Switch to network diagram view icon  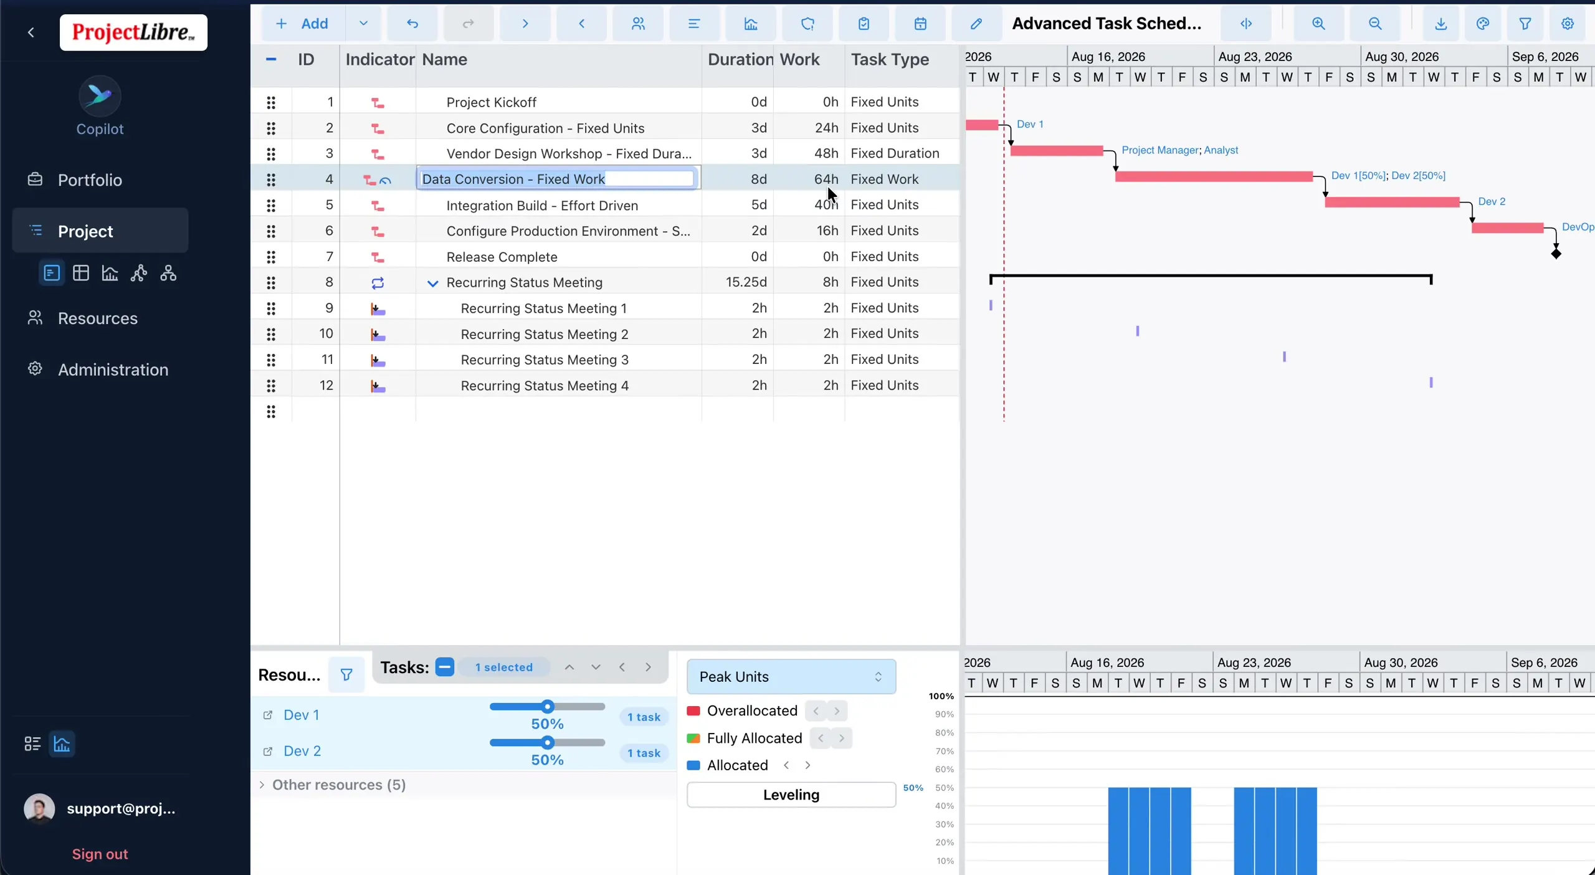(139, 273)
